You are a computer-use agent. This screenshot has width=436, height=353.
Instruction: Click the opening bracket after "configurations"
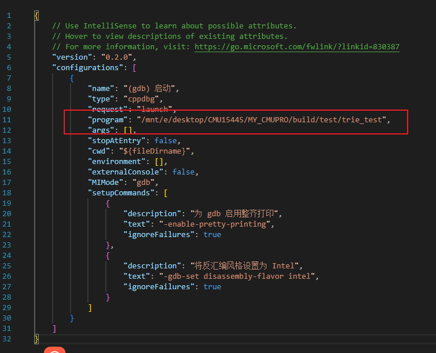(x=134, y=68)
